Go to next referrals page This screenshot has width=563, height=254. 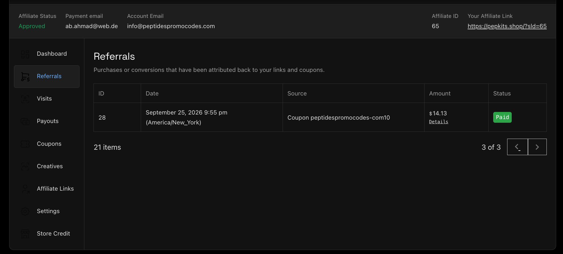537,147
